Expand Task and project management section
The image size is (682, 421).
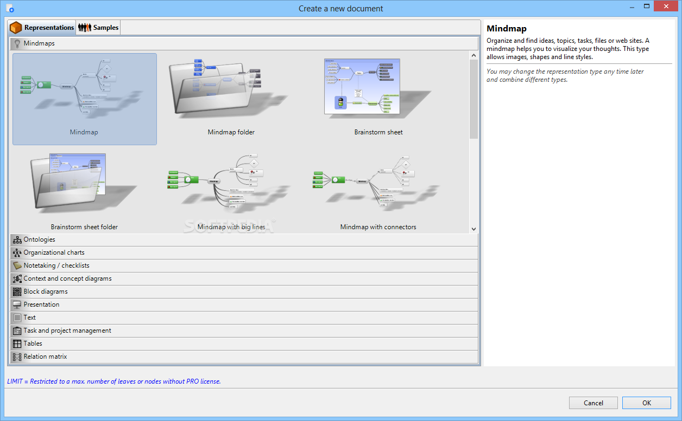point(244,331)
